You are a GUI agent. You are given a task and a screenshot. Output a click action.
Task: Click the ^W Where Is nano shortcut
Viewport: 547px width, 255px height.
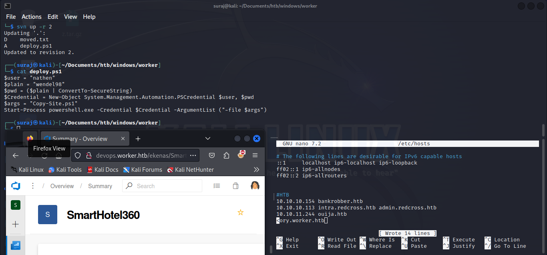tap(377, 240)
